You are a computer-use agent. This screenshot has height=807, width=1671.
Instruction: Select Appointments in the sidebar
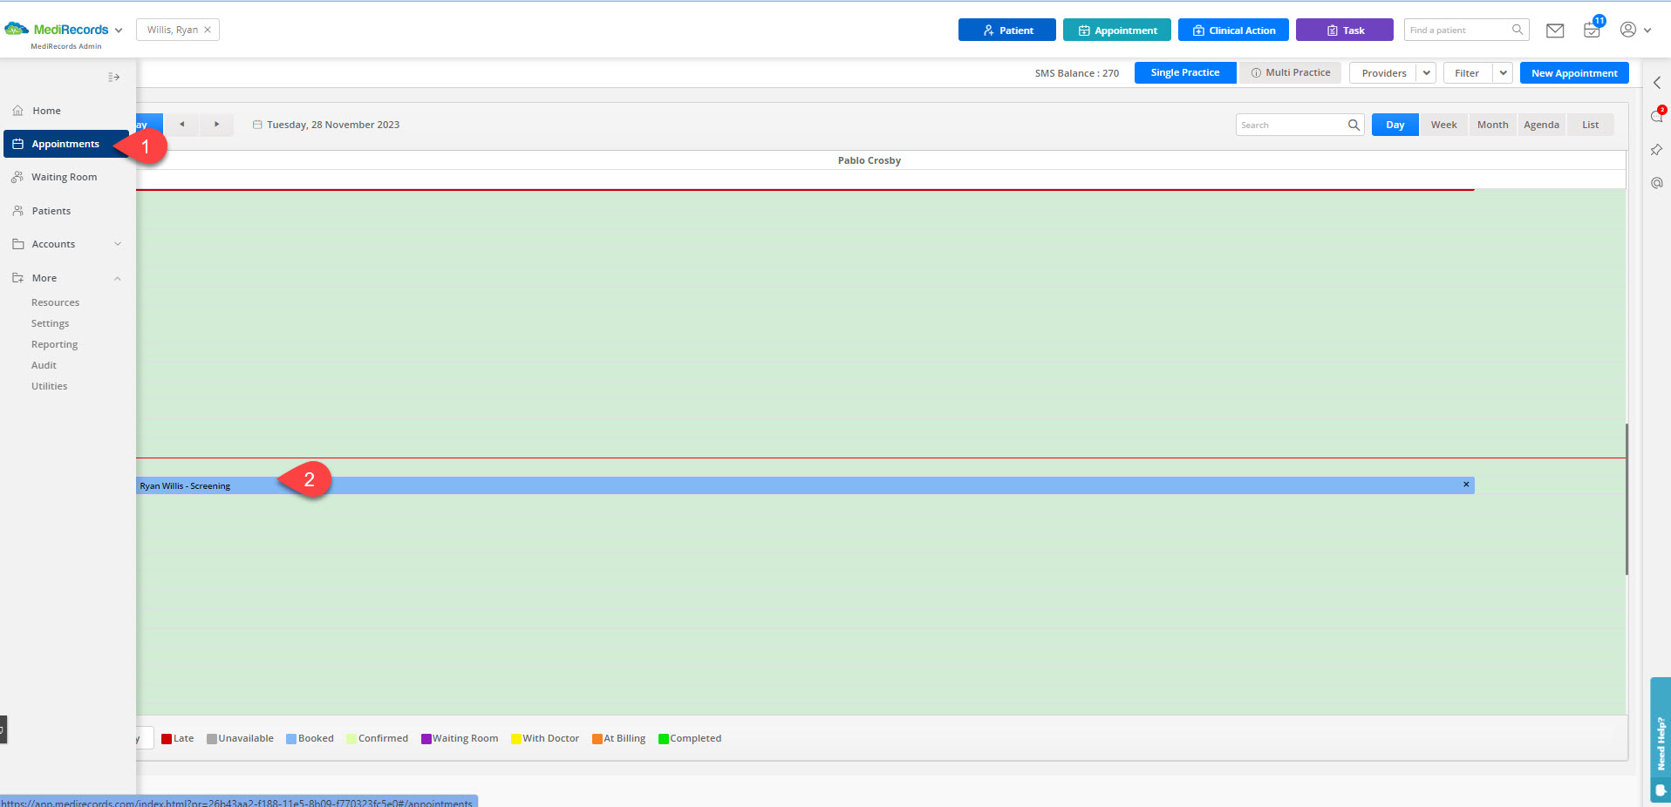[67, 144]
